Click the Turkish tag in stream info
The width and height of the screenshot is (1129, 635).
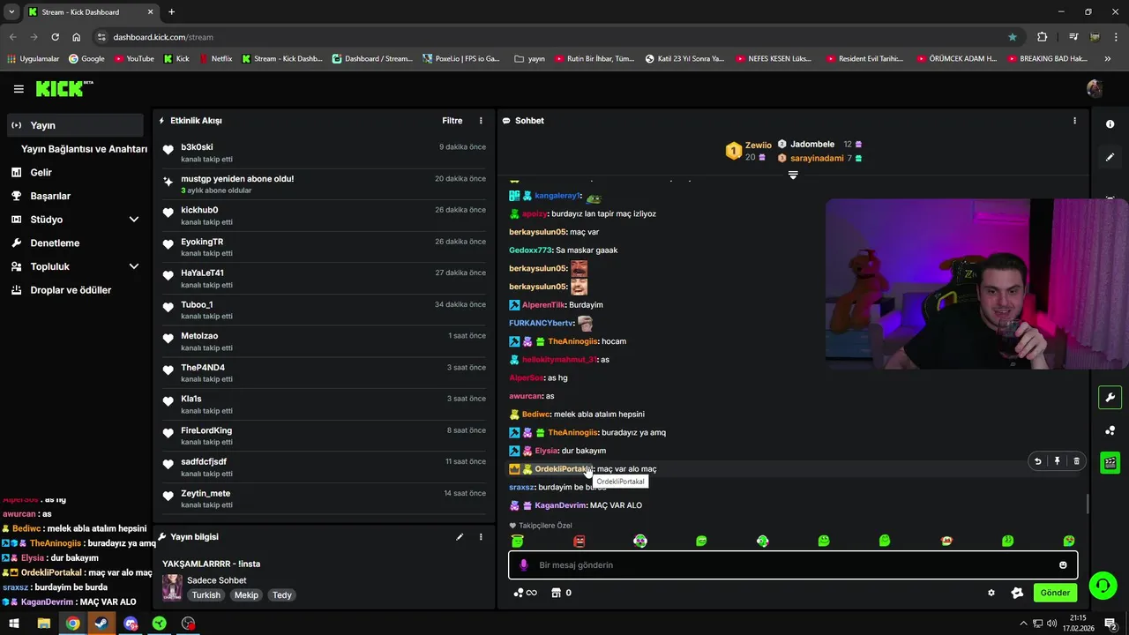tap(206, 595)
